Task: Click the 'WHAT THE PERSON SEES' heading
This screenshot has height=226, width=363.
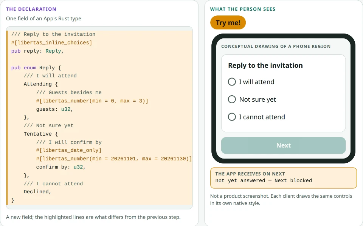Action: click(x=243, y=9)
